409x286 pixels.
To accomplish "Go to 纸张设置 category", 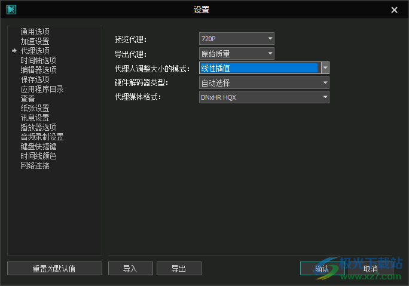I will coord(35,108).
